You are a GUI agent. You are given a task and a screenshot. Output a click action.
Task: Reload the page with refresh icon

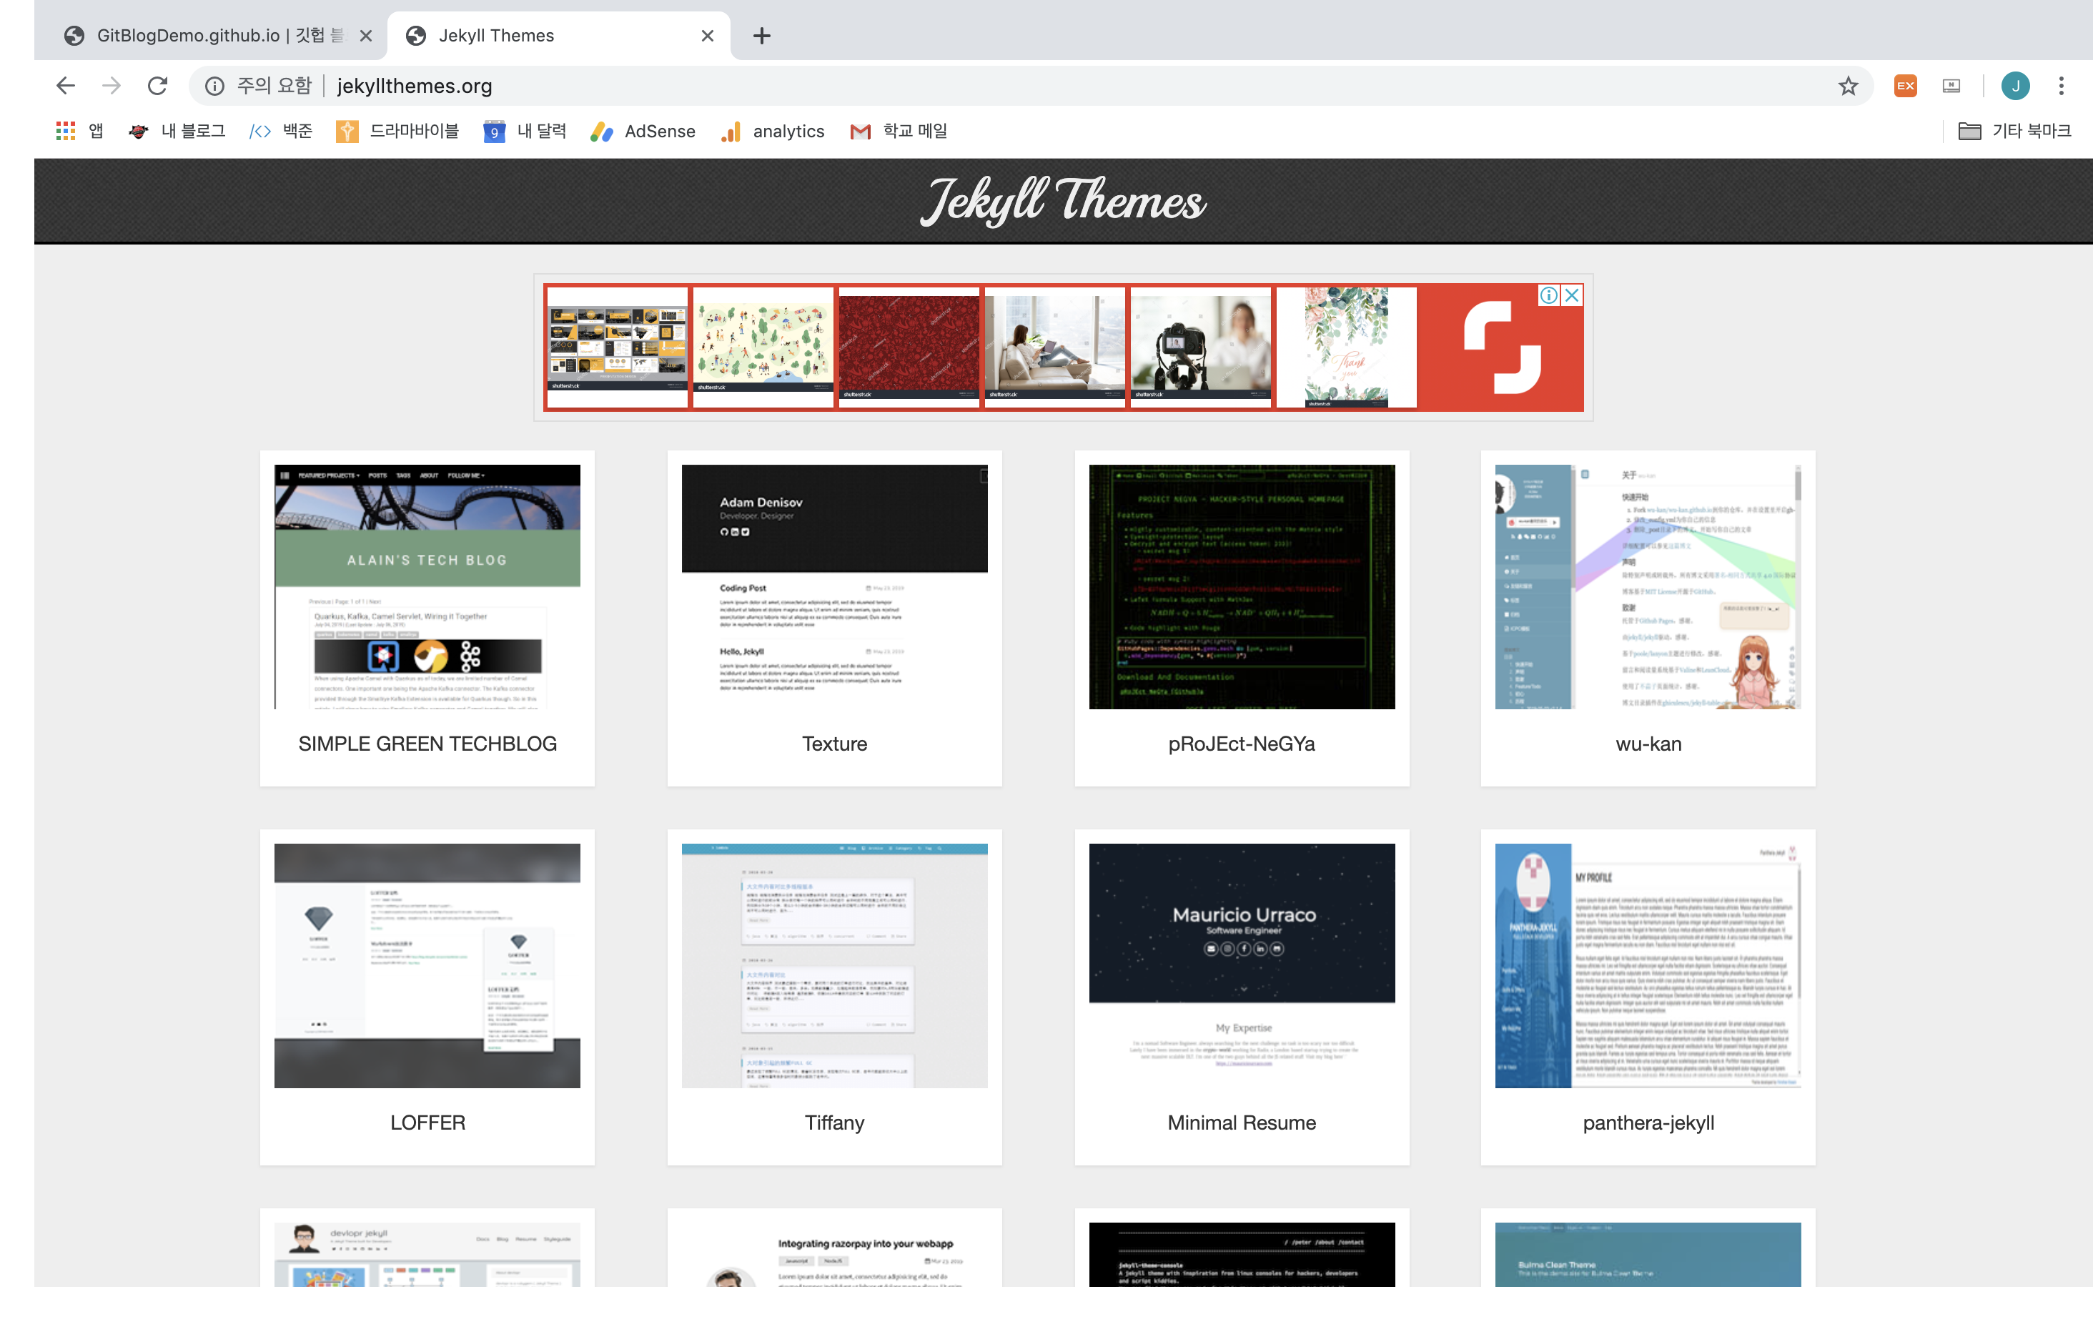pos(157,85)
